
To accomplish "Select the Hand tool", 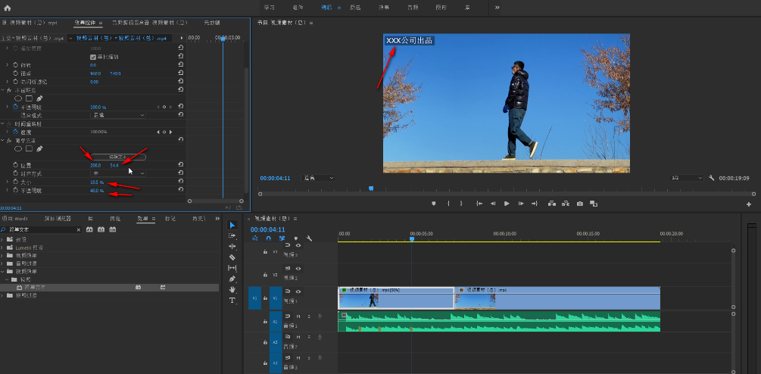I will tap(232, 289).
